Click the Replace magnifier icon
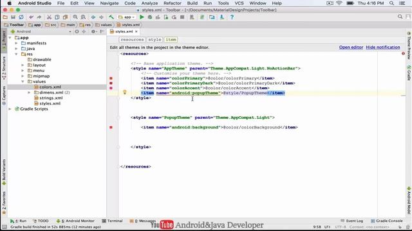The width and height of the screenshot is (412, 231). [x=83, y=17]
